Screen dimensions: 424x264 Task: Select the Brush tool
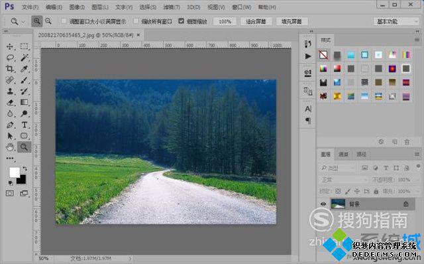coord(24,80)
